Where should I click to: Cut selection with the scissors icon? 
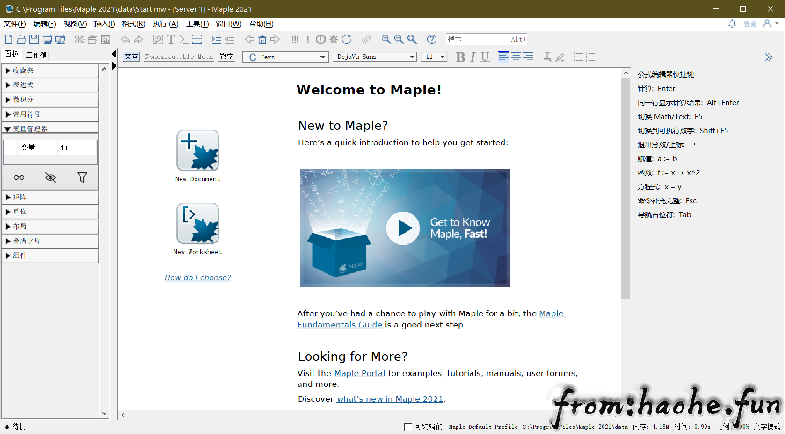tap(80, 39)
